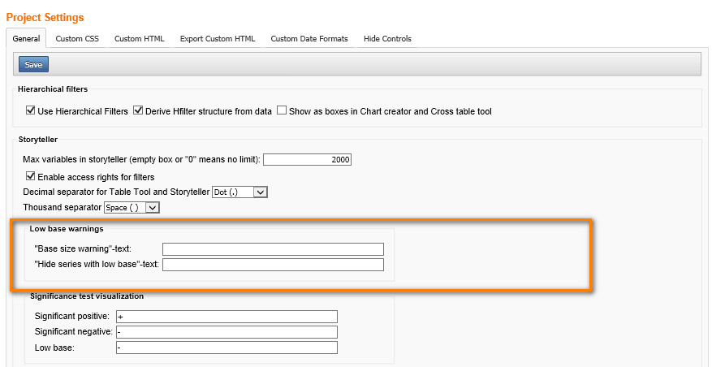712x367 pixels.
Task: Toggle Derive Hfilter structure from data
Action: (x=138, y=111)
